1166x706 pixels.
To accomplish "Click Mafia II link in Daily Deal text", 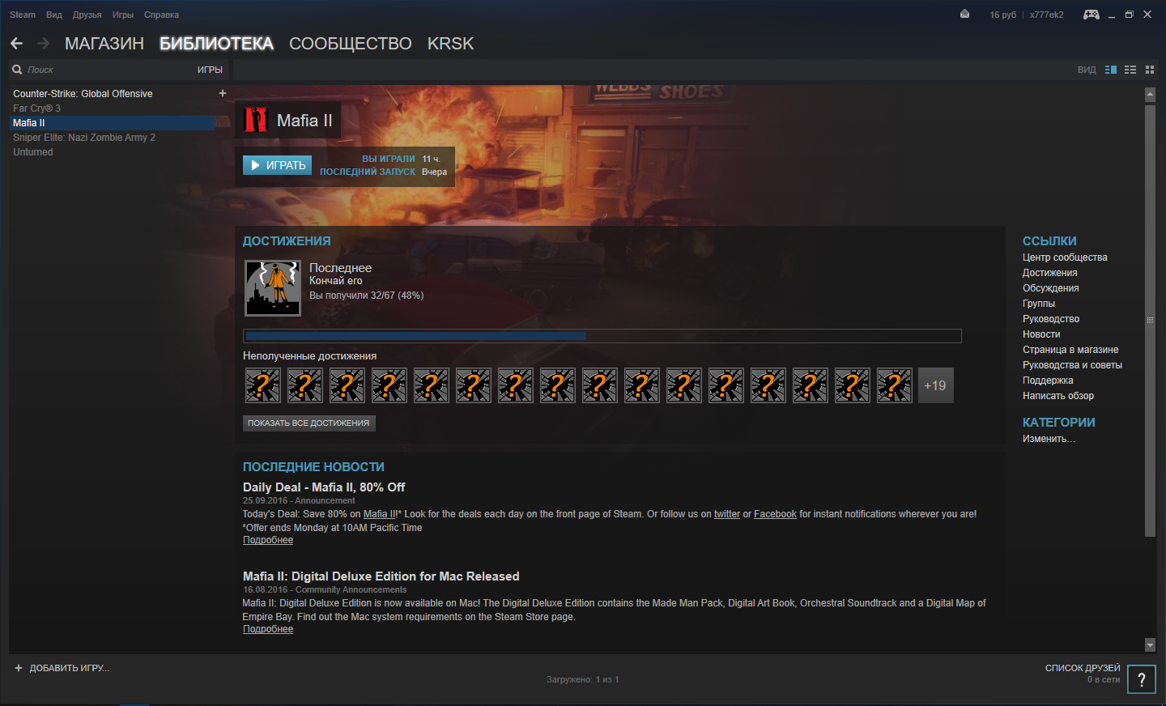I will [380, 514].
